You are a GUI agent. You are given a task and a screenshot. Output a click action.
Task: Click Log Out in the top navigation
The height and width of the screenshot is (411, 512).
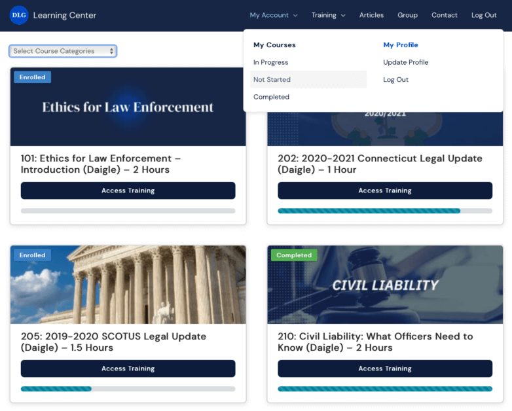(484, 15)
